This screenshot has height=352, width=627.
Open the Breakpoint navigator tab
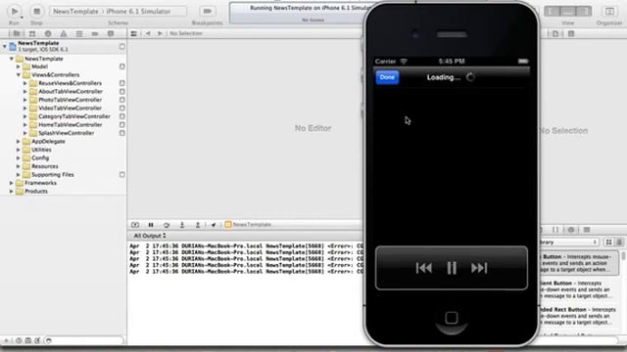click(x=95, y=33)
